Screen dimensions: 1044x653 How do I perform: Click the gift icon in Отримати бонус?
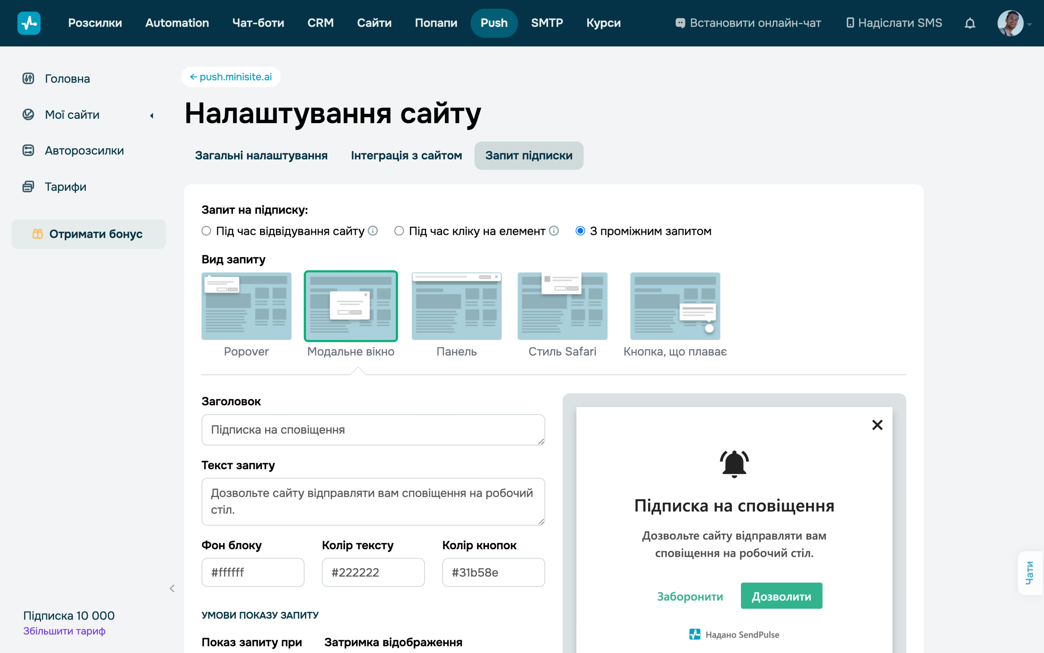[38, 234]
